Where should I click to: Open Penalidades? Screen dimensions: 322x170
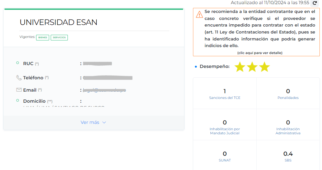288,98
